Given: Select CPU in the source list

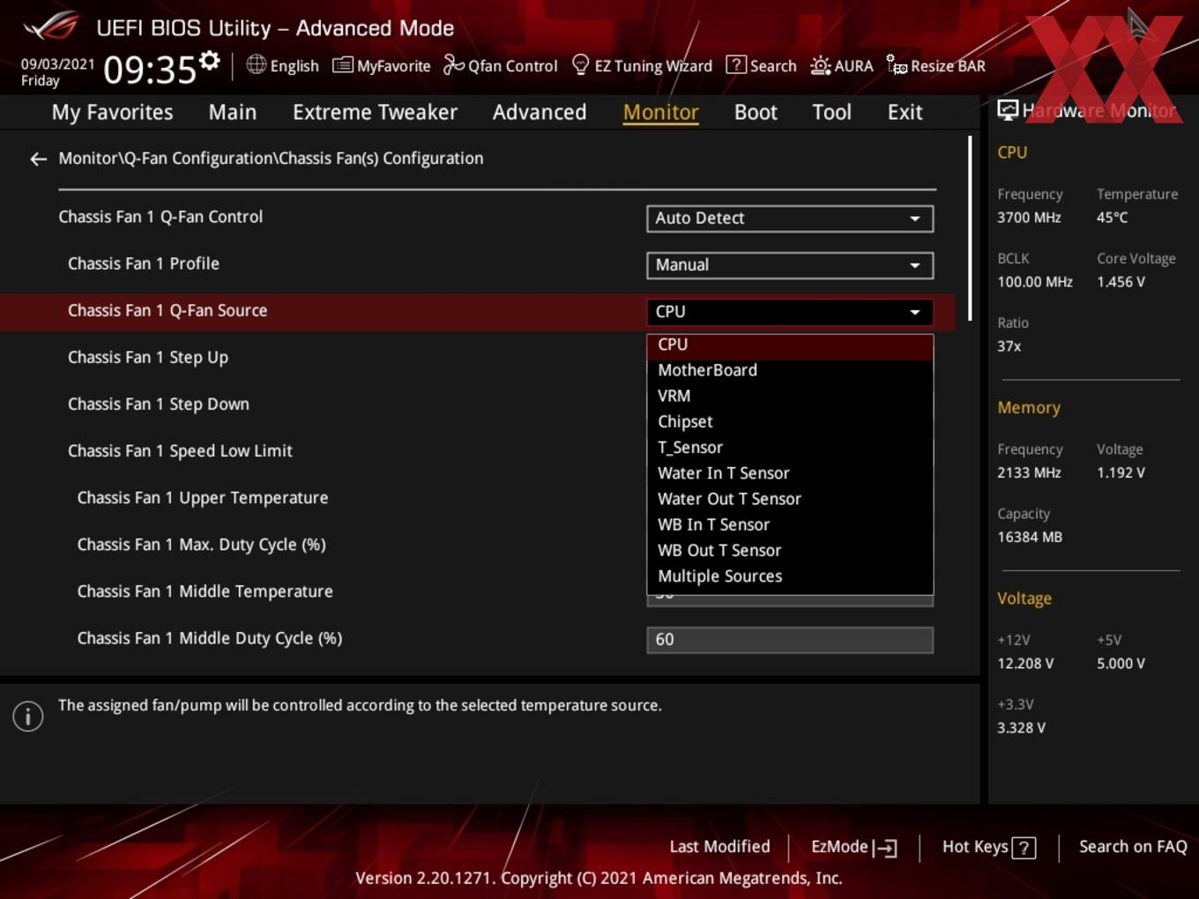Looking at the screenshot, I should [790, 345].
